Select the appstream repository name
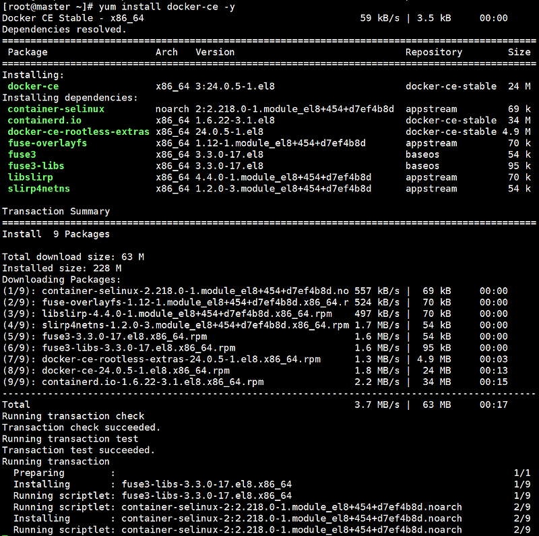Image resolution: width=539 pixels, height=536 pixels. [x=431, y=109]
